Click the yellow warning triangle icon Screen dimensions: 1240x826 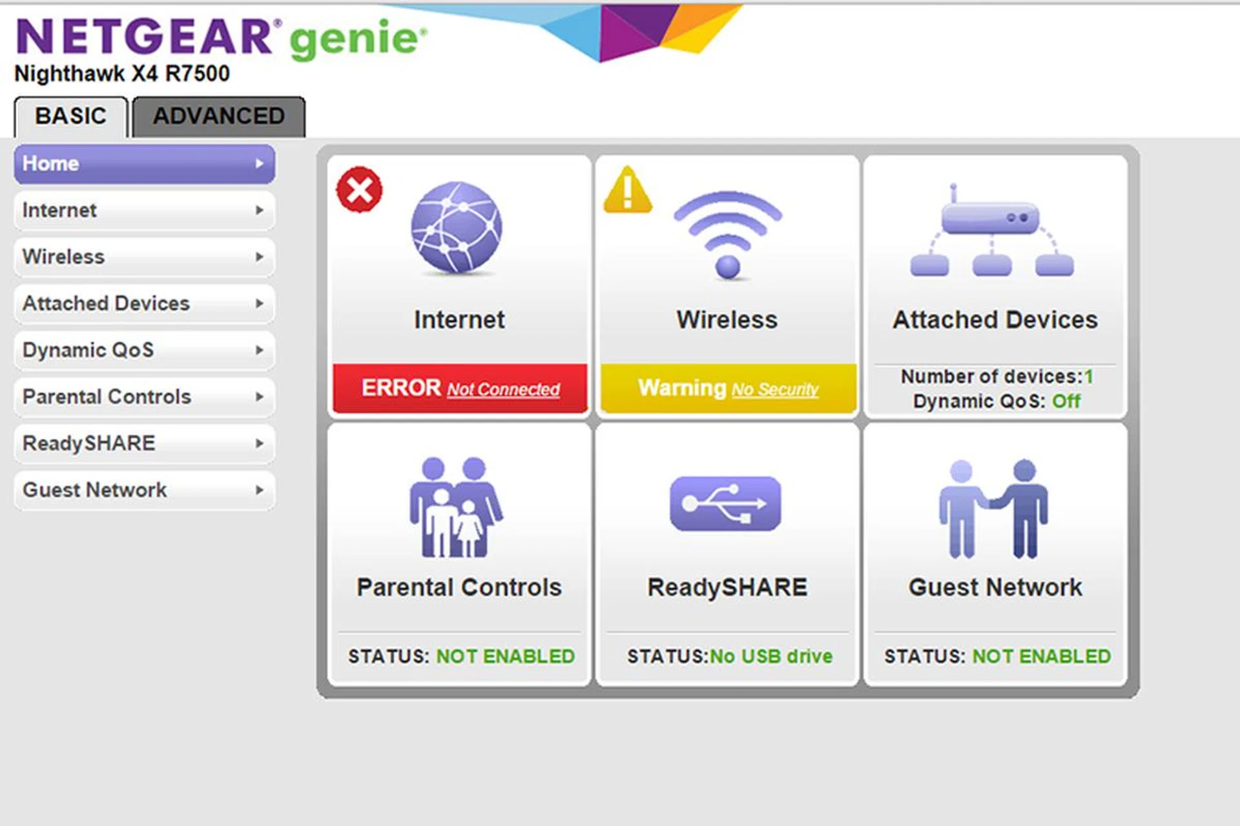627,191
